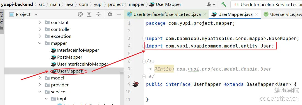Click the package declaration on line 1
Image resolution: width=302 pixels, height=105 pixels.
(x=191, y=23)
